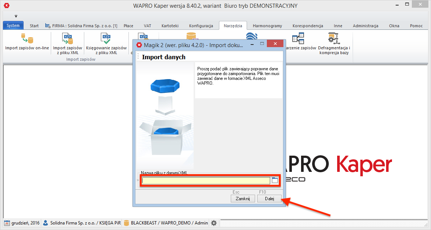Screen dimensions: 431x230
Task: Click the calendar icon for grudzień, 2016
Action: [7, 223]
